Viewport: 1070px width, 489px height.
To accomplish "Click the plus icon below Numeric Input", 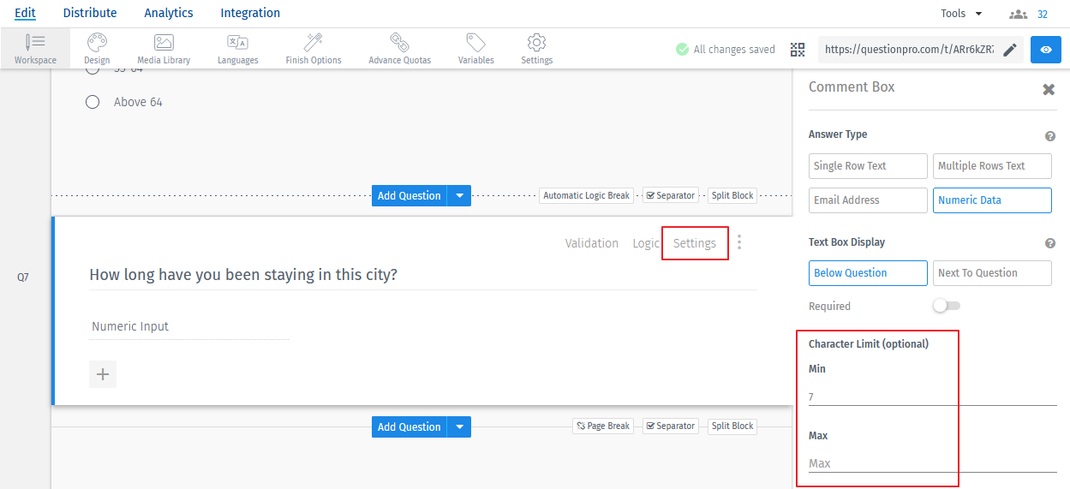I will click(x=103, y=374).
